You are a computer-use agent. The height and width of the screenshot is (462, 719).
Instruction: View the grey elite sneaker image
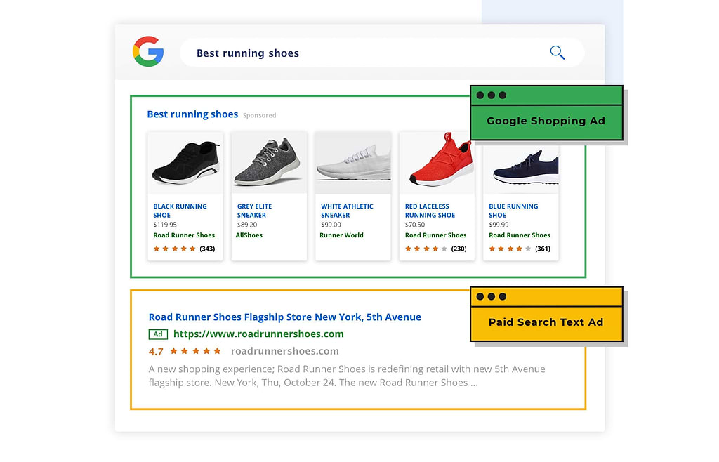pyautogui.click(x=269, y=163)
